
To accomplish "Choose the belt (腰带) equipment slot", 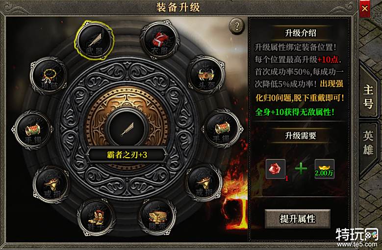I will click(x=157, y=217).
